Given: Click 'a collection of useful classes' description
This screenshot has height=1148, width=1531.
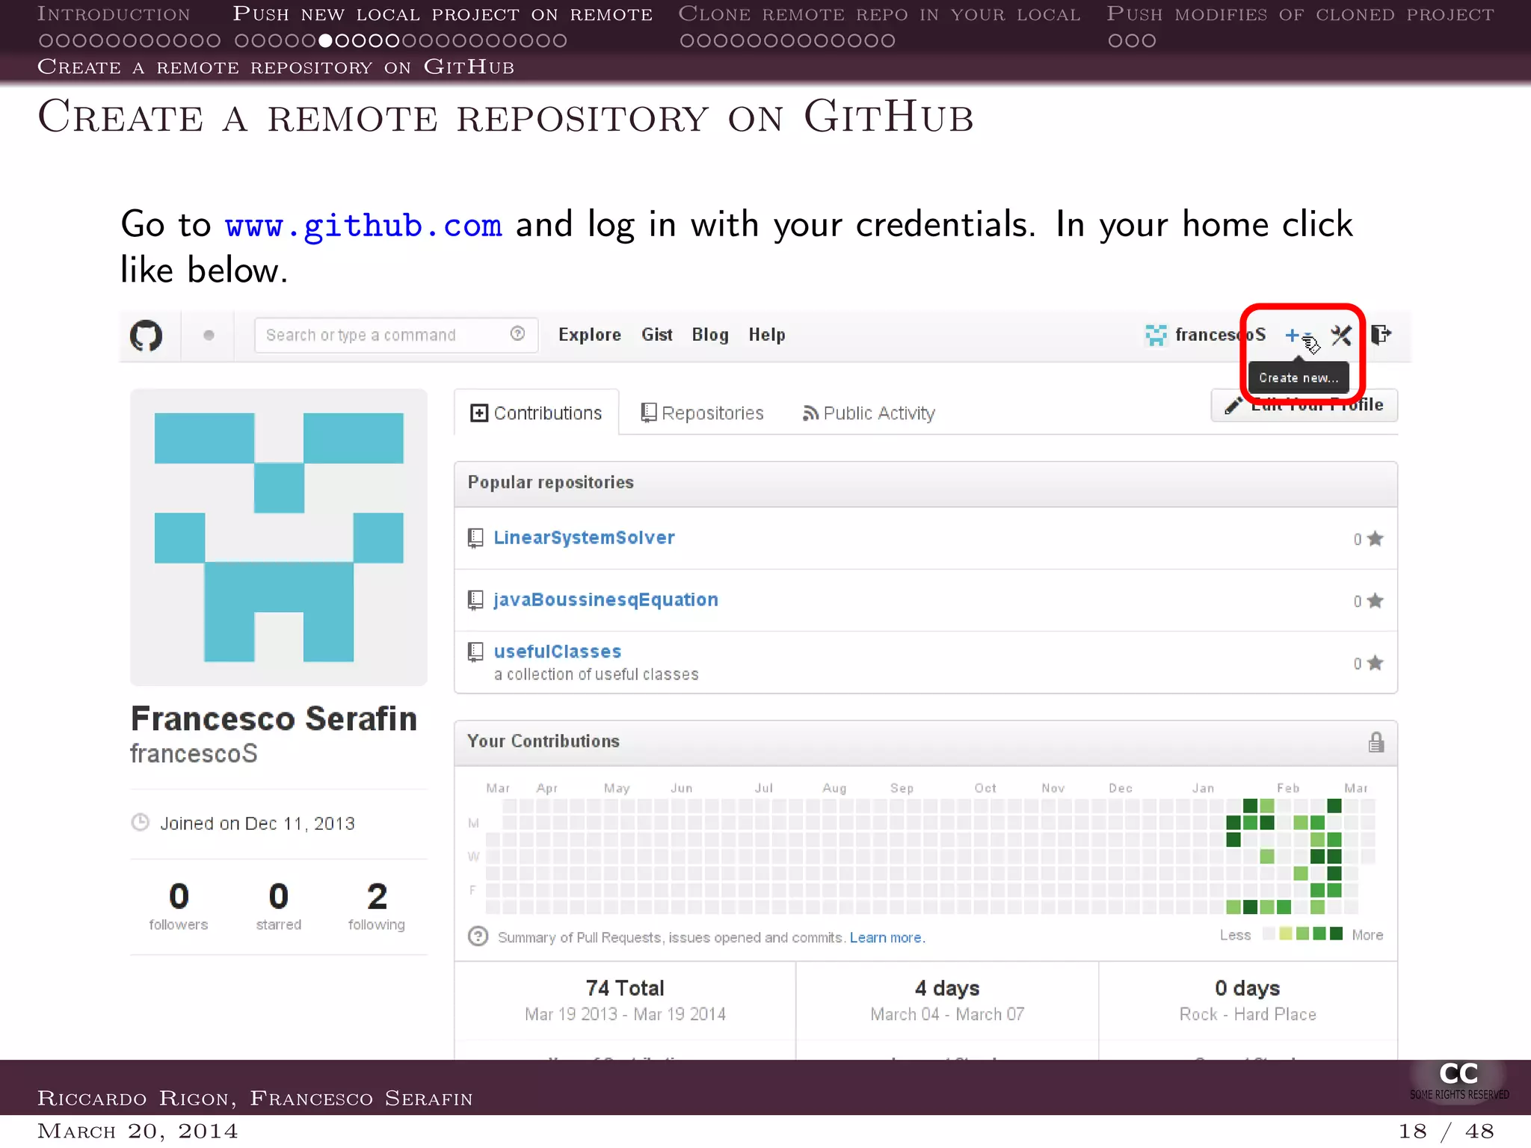Looking at the screenshot, I should [x=596, y=674].
